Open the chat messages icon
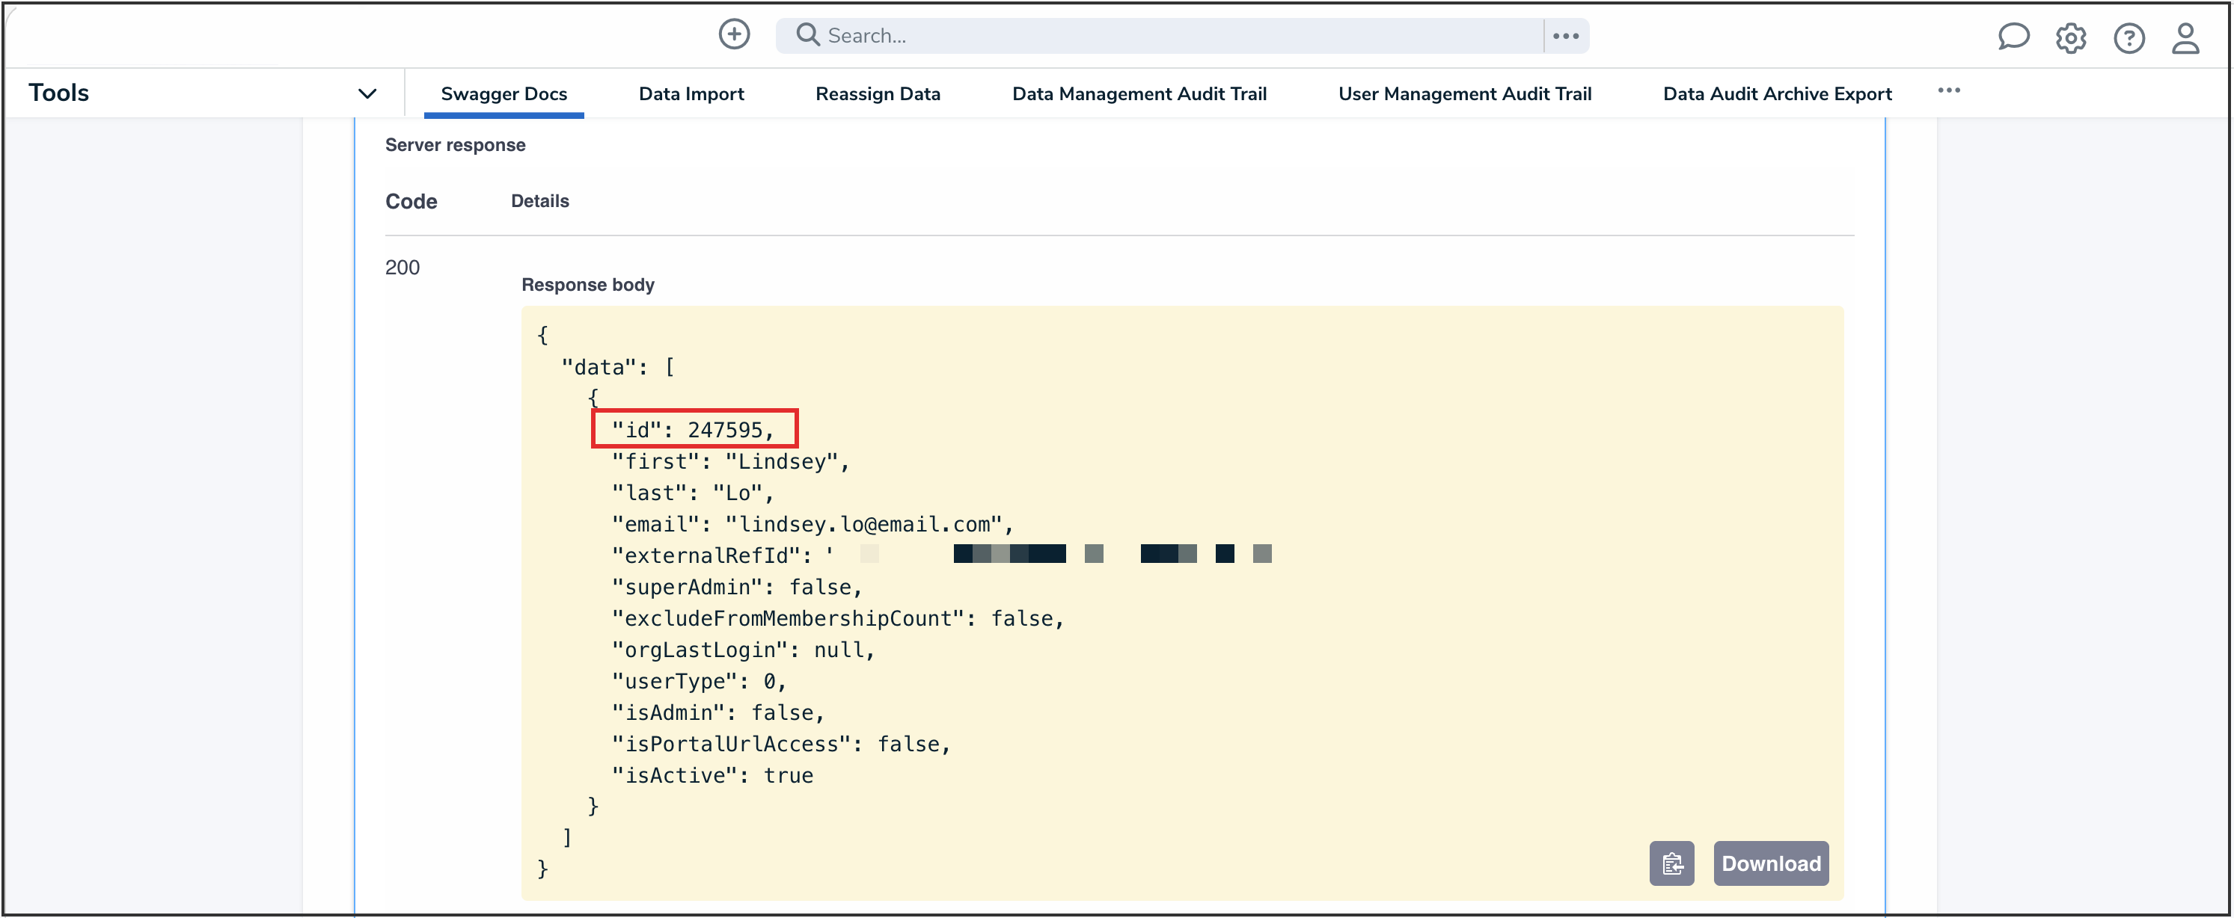 [x=2013, y=37]
